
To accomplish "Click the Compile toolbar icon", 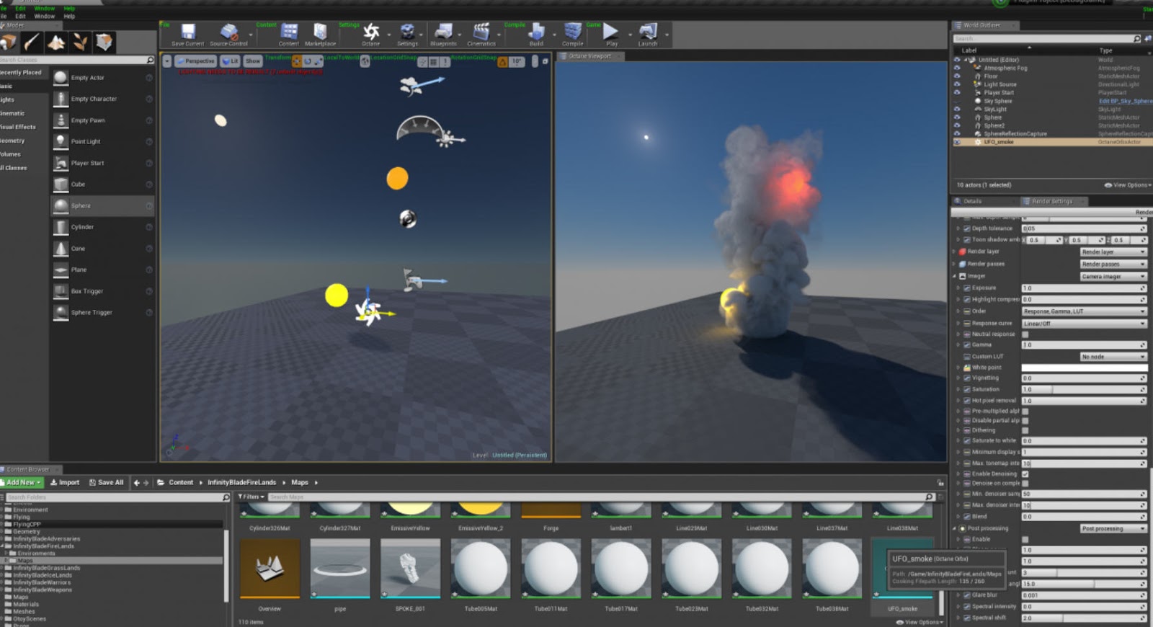I will [x=573, y=32].
